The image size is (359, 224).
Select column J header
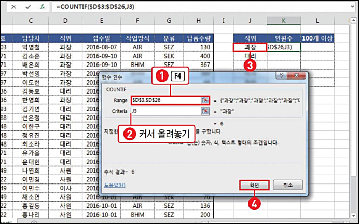pos(250,21)
